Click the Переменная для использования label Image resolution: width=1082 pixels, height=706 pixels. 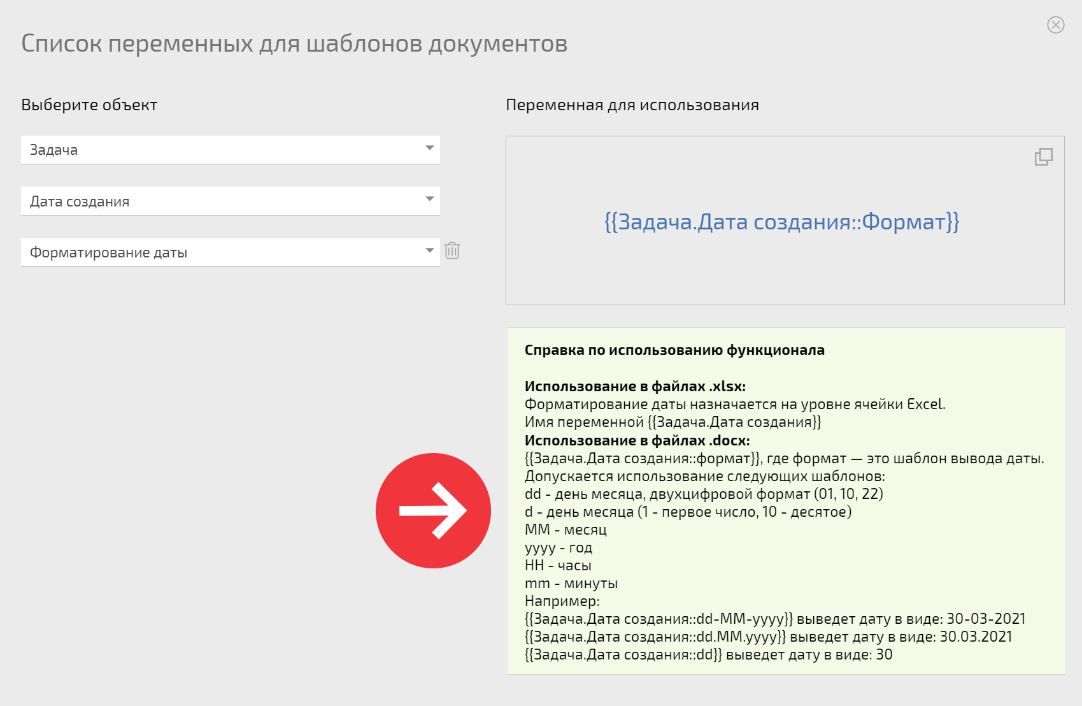coord(632,105)
